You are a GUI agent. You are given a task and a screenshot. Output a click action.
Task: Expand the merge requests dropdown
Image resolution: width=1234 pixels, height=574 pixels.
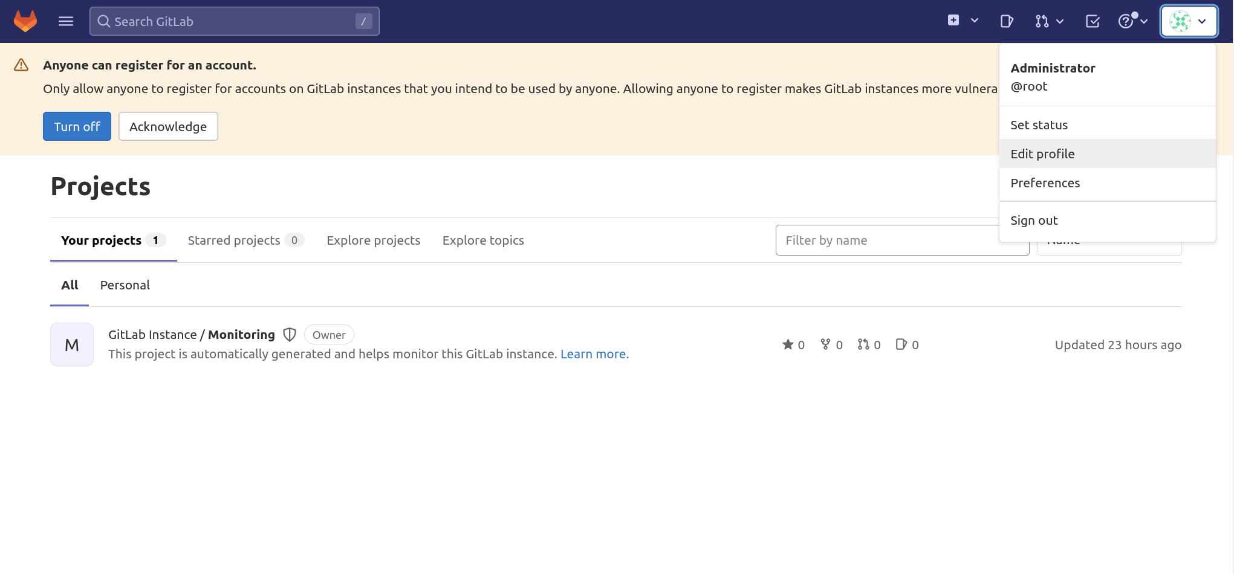(x=1049, y=21)
